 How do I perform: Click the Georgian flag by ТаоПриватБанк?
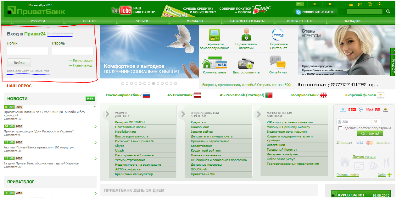click(x=323, y=95)
